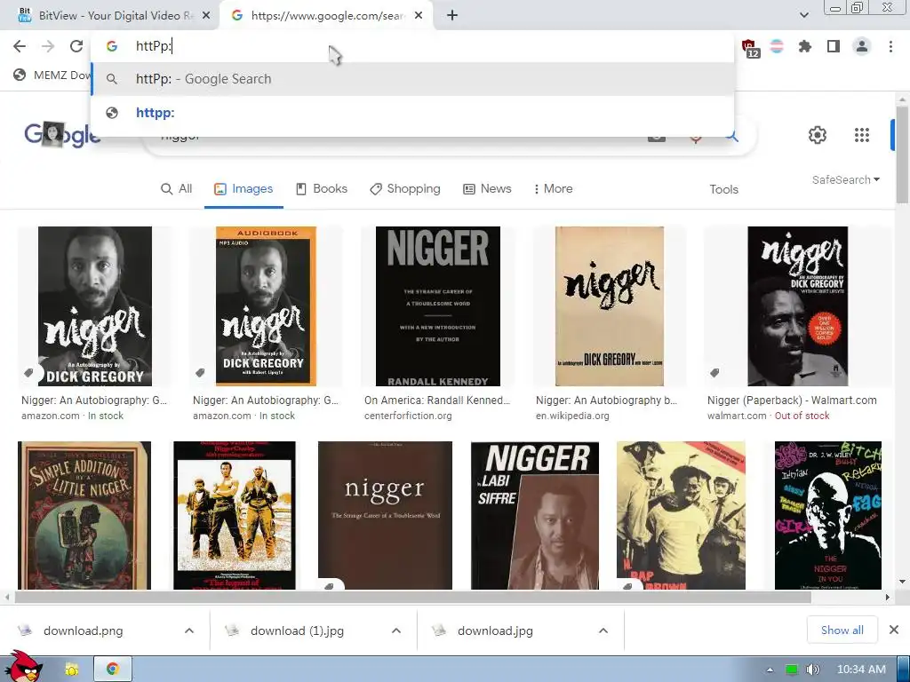The height and width of the screenshot is (682, 910).
Task: Expand options for download.jpg
Action: pos(603,630)
